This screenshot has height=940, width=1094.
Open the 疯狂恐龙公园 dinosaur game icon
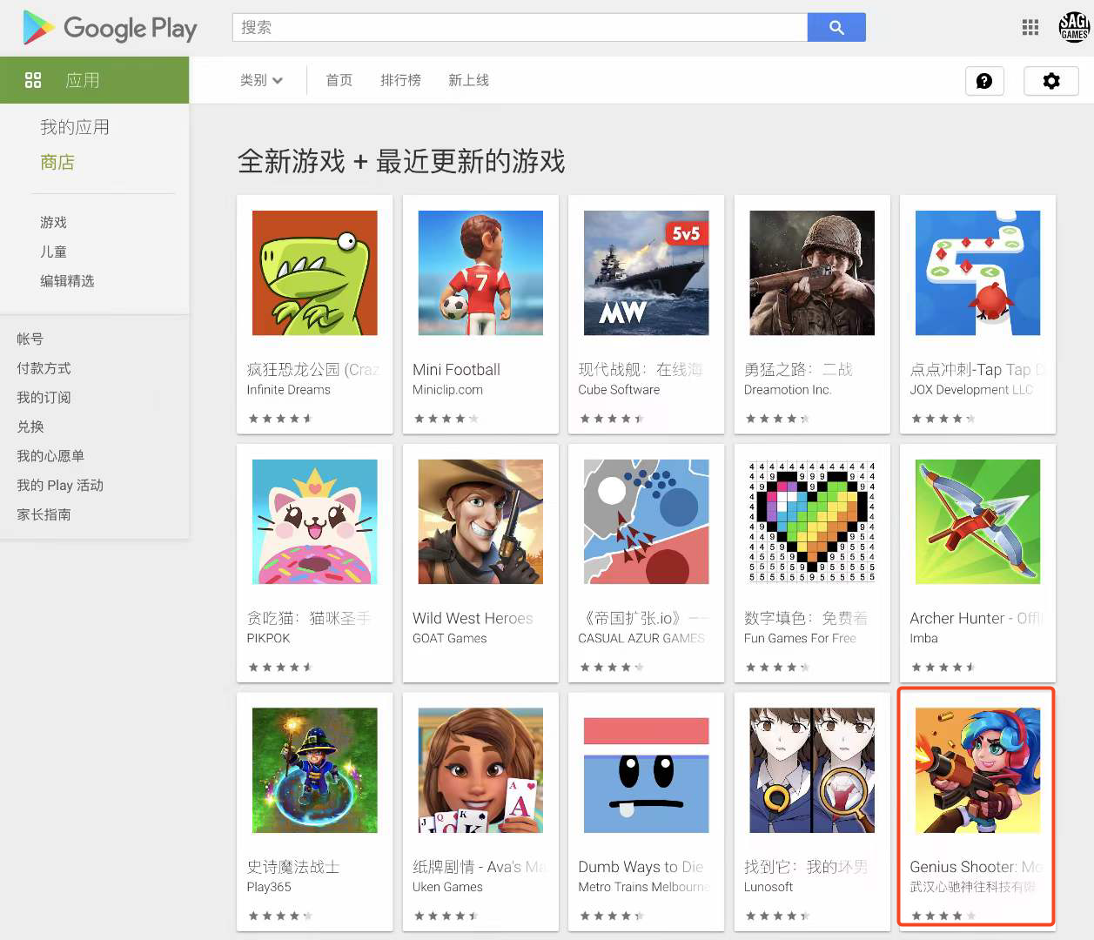tap(315, 273)
